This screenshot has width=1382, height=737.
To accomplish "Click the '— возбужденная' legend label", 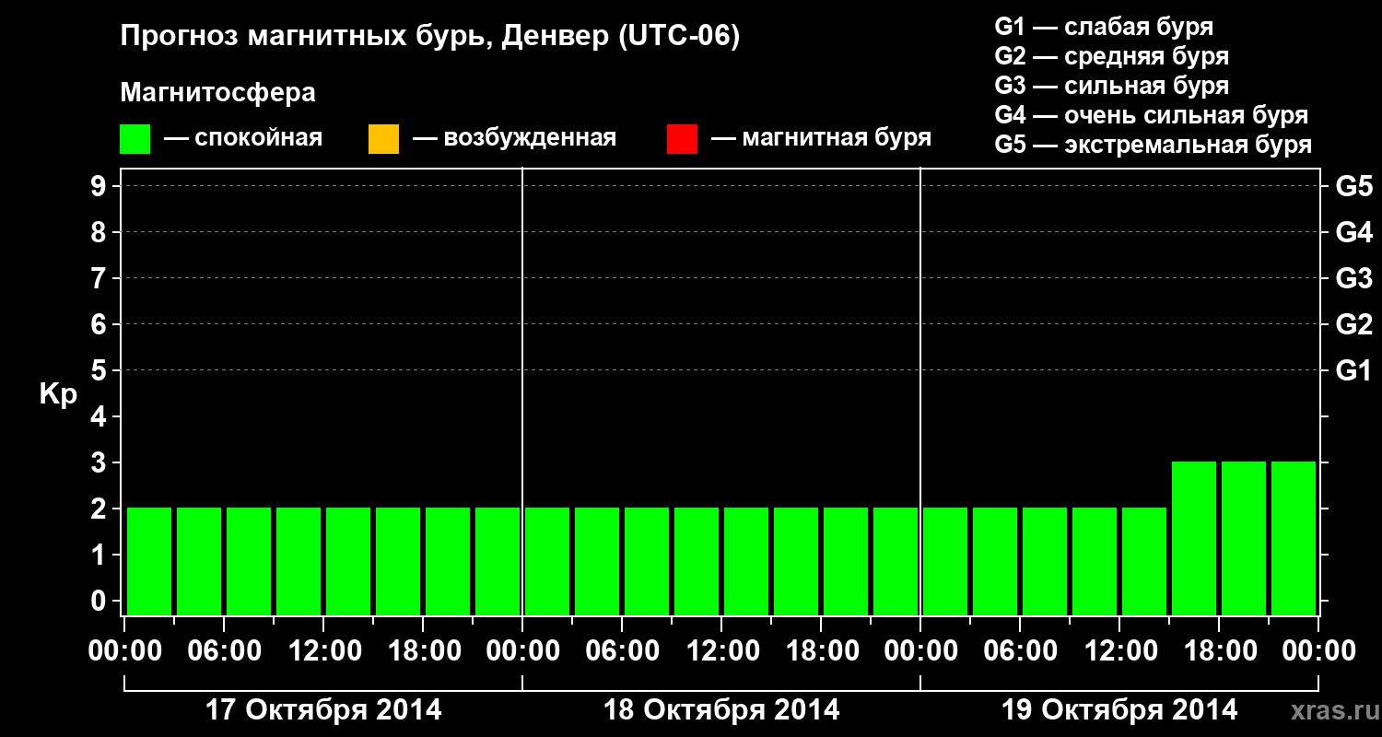I will pos(514,138).
